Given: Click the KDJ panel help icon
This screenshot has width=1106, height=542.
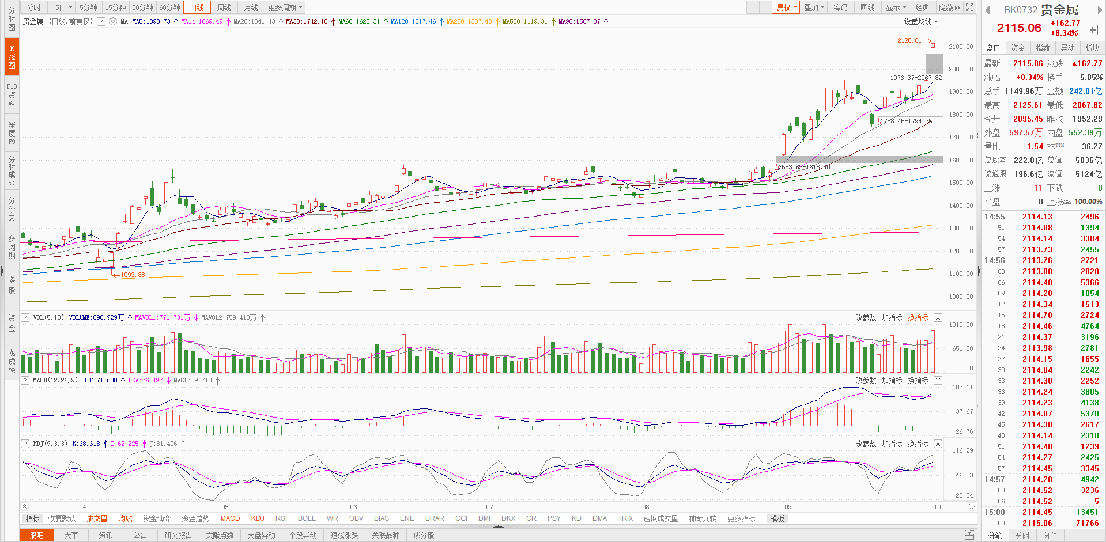Looking at the screenshot, I should tap(25, 444).
